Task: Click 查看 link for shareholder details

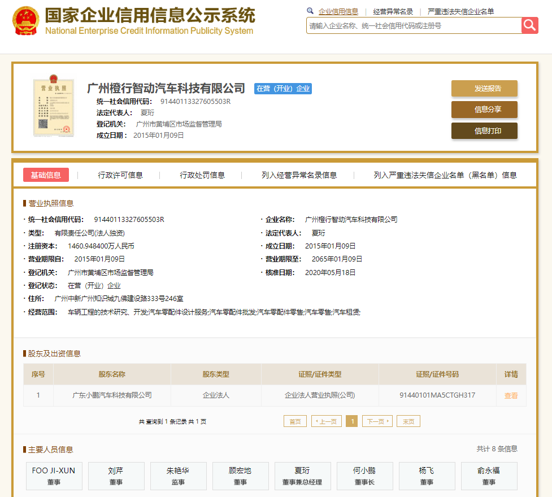Action: [x=511, y=395]
